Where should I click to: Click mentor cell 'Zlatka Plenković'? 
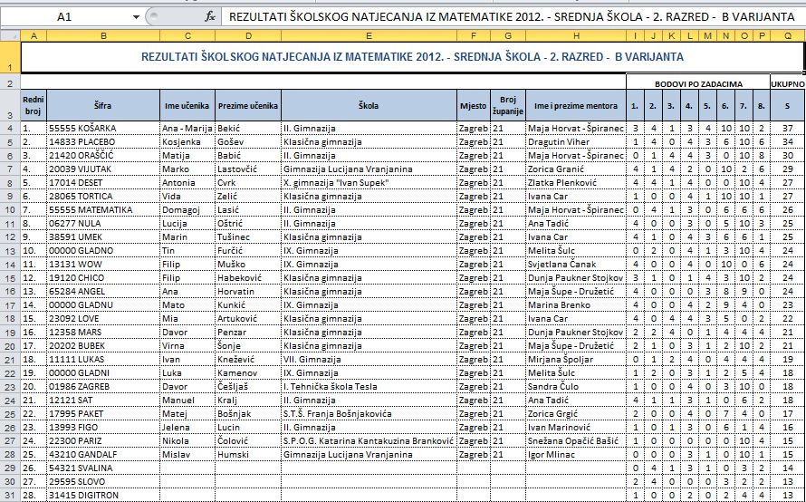click(x=576, y=183)
